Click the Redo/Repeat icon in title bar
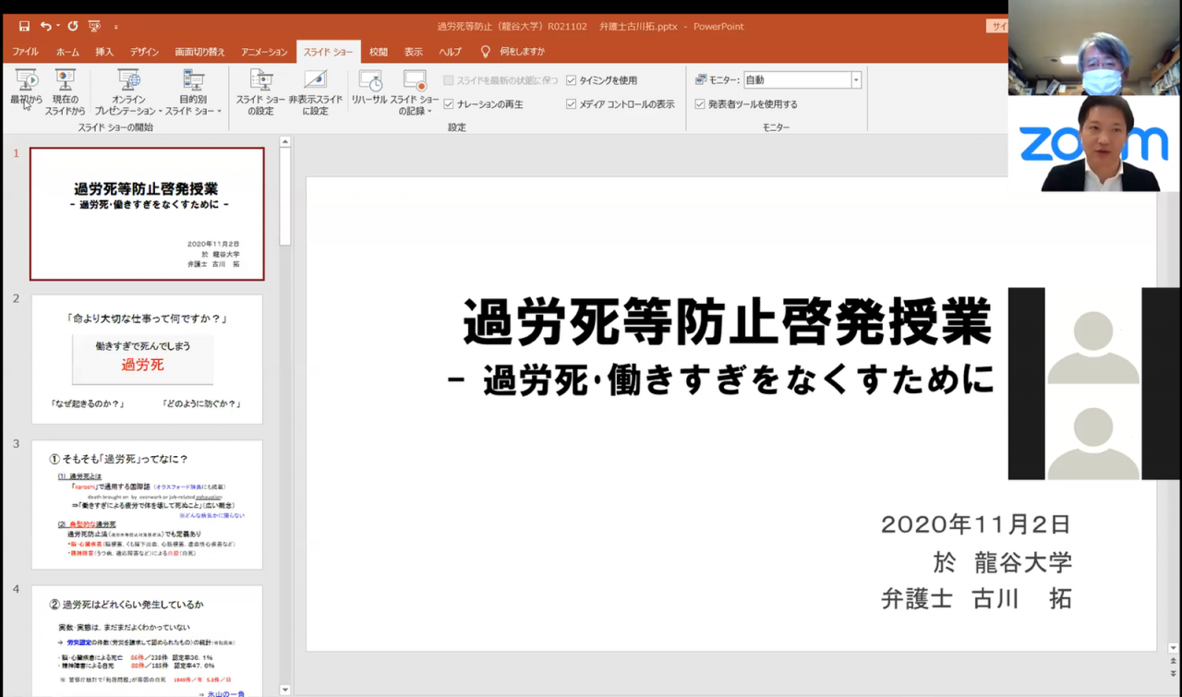The image size is (1182, 697). (x=73, y=27)
